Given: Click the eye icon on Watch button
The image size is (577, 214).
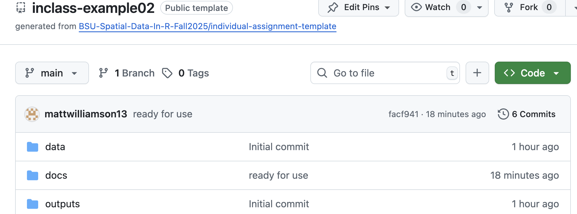Looking at the screenshot, I should click(x=416, y=7).
